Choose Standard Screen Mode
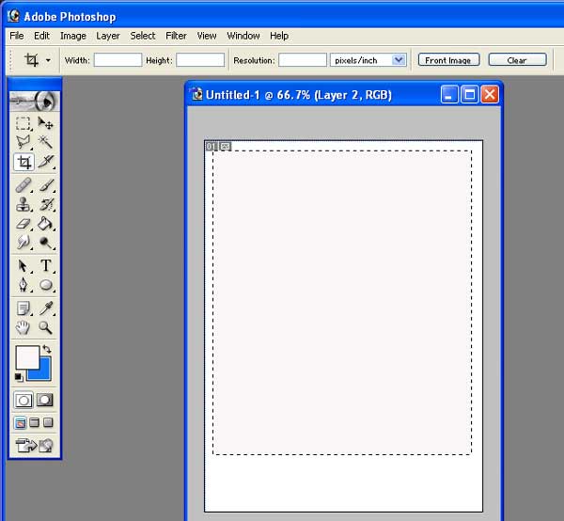This screenshot has height=521, width=564. coord(20,423)
